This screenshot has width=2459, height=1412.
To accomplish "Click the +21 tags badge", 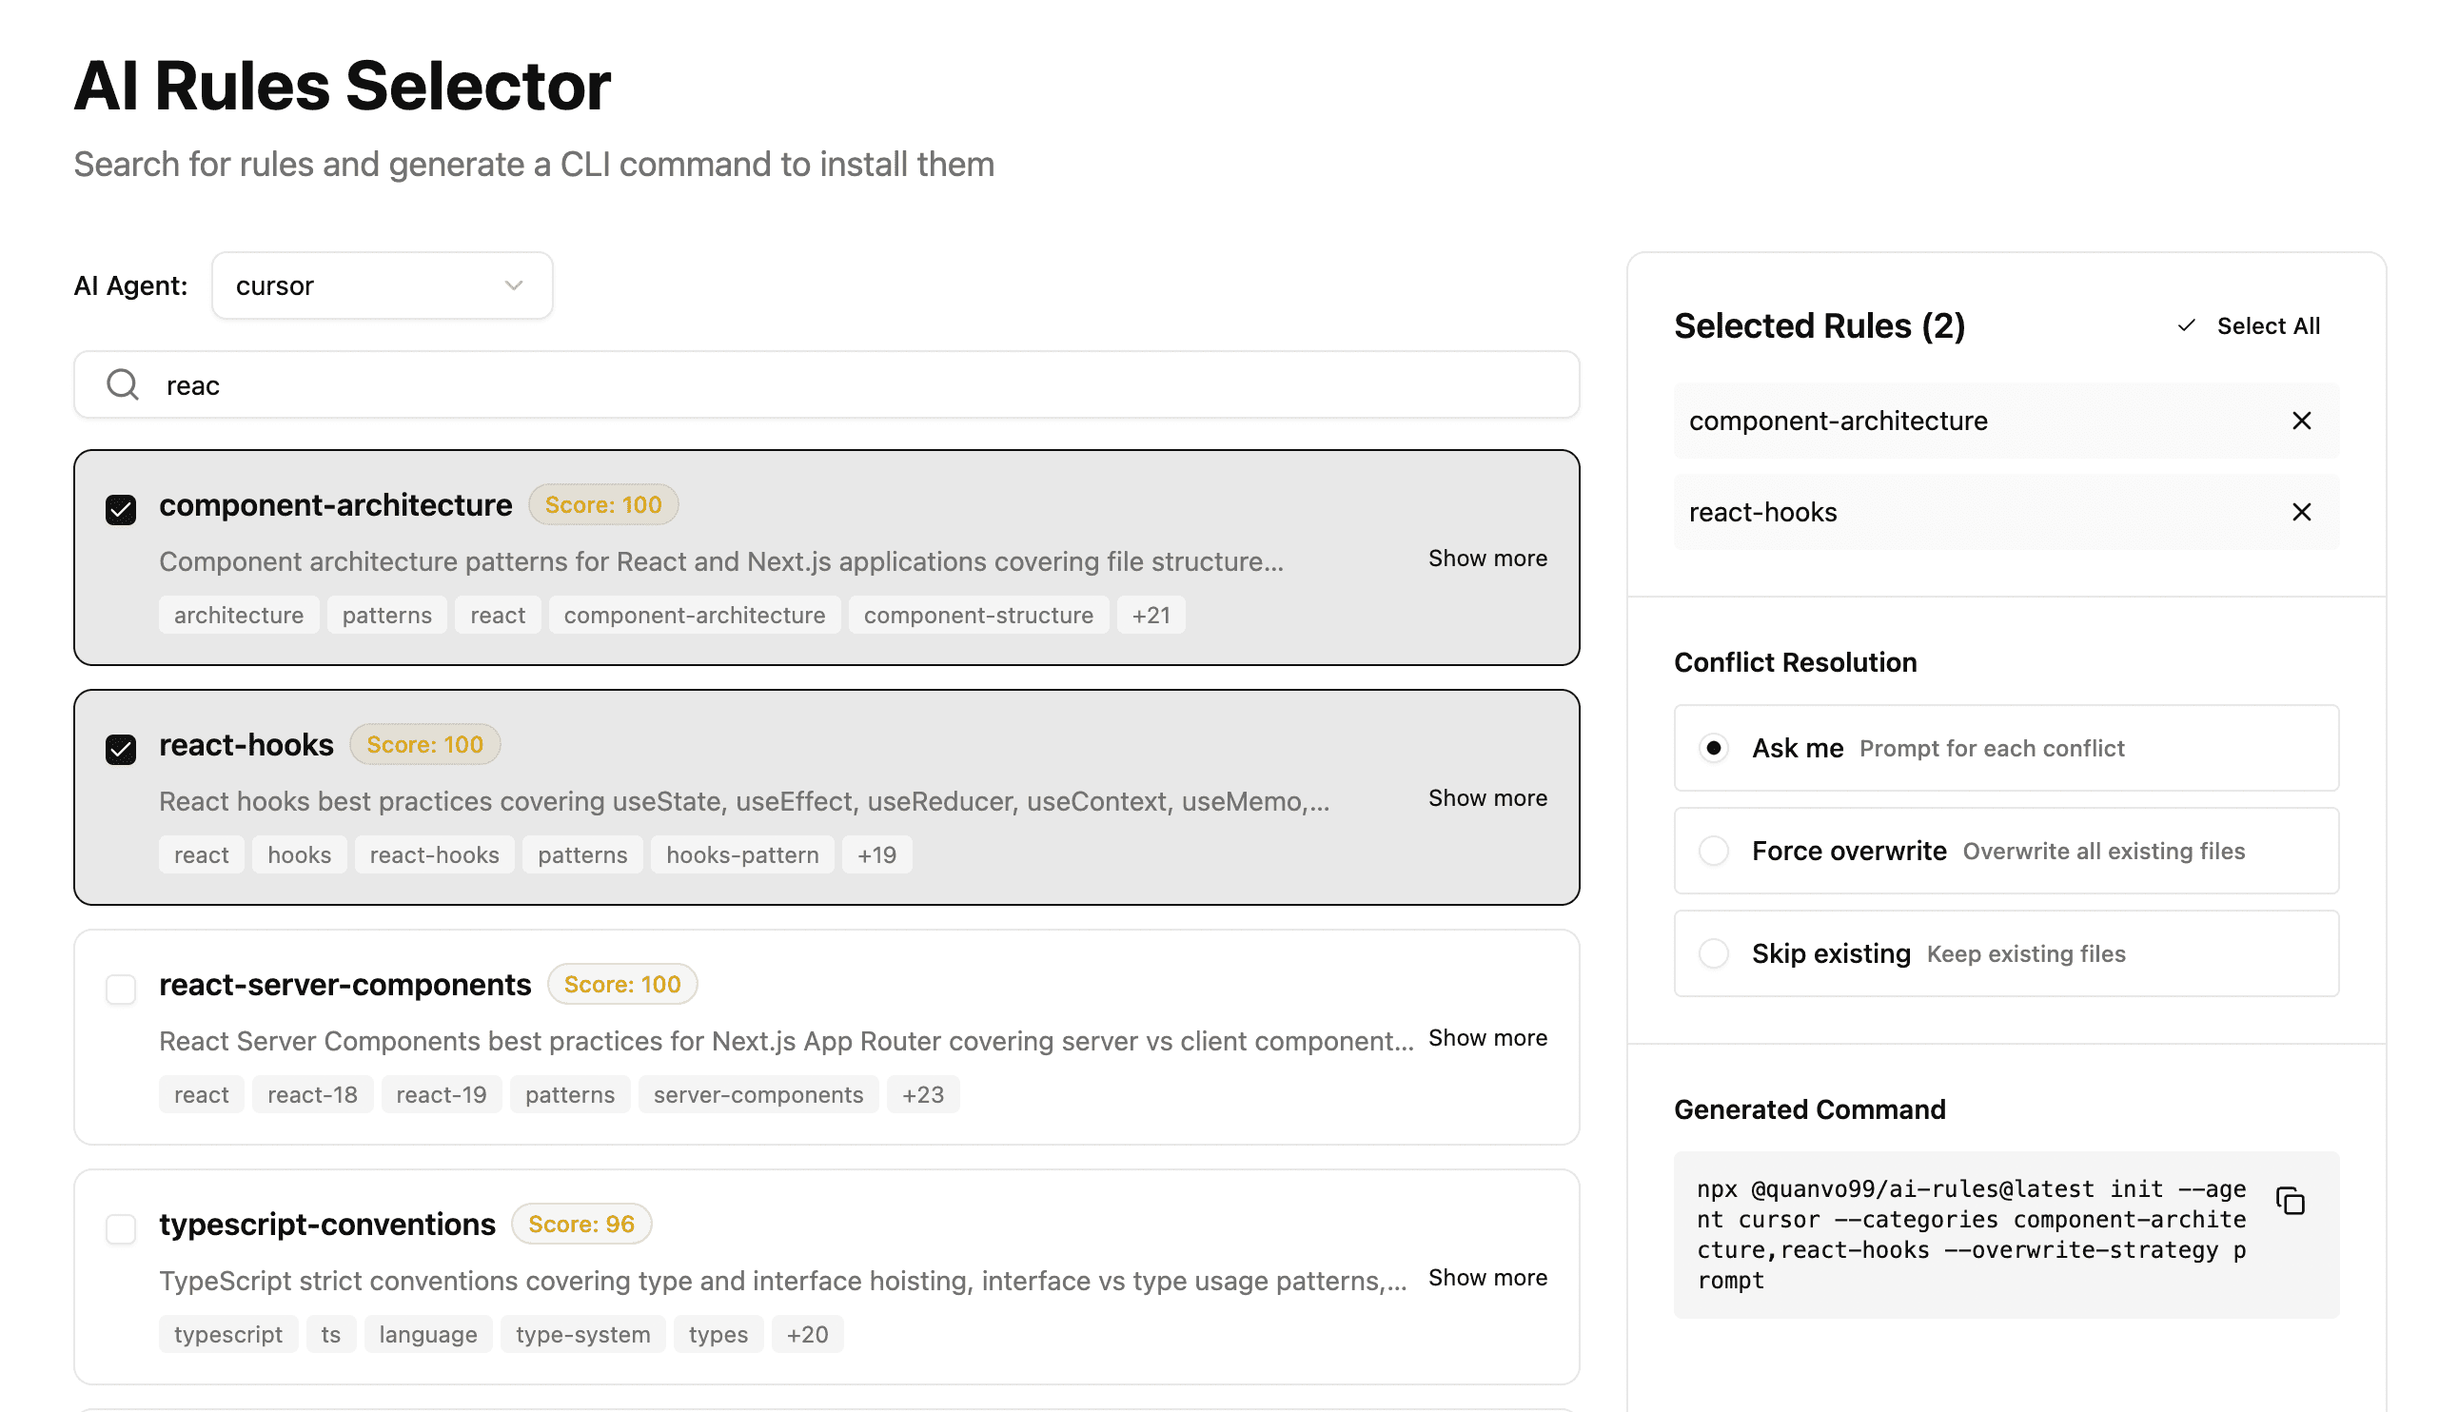I will (1150, 615).
